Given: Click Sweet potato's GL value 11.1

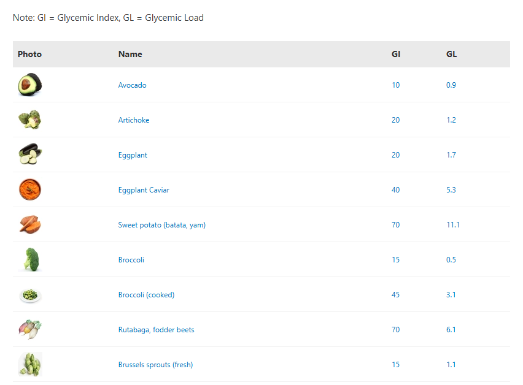Looking at the screenshot, I should 453,225.
